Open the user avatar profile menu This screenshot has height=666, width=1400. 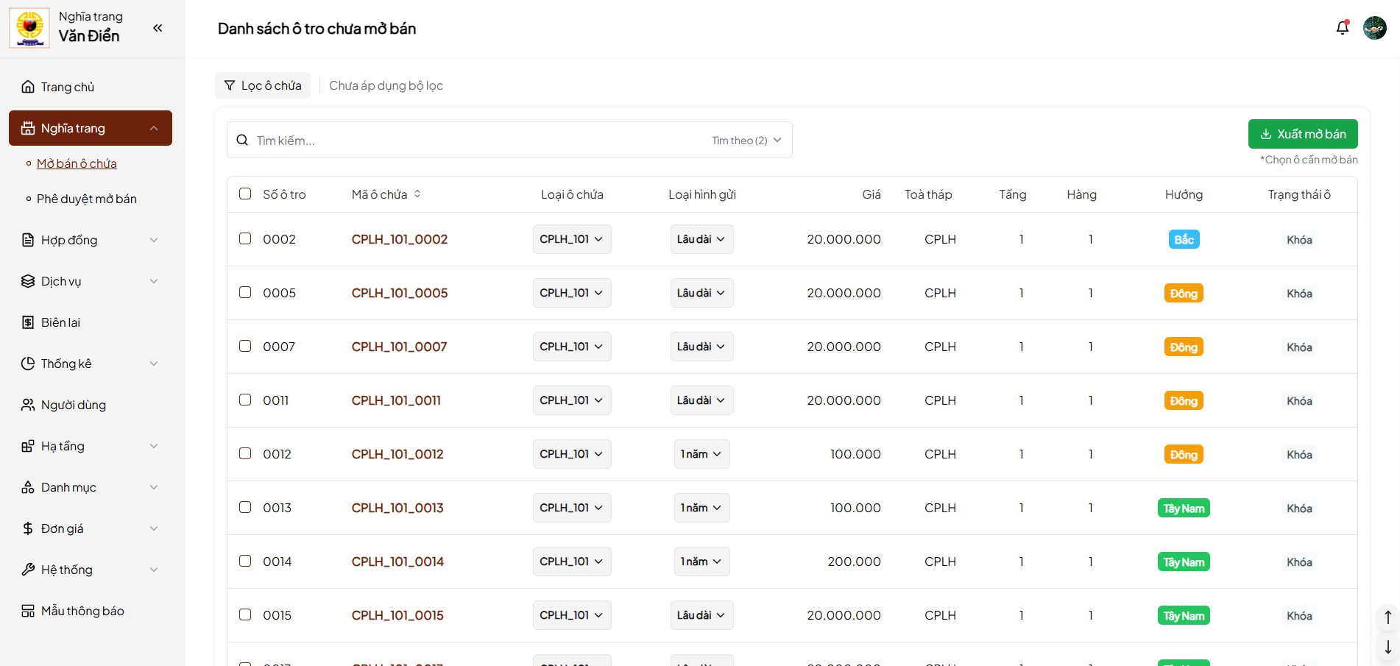(1374, 28)
